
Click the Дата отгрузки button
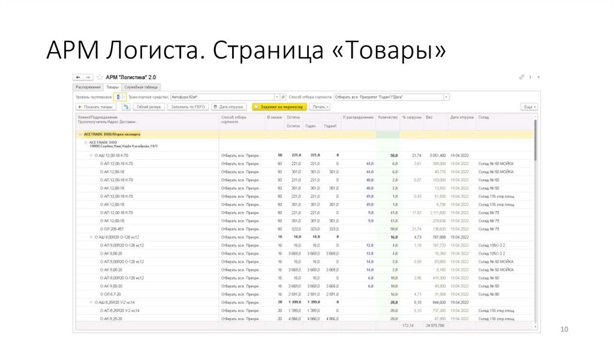click(x=228, y=107)
